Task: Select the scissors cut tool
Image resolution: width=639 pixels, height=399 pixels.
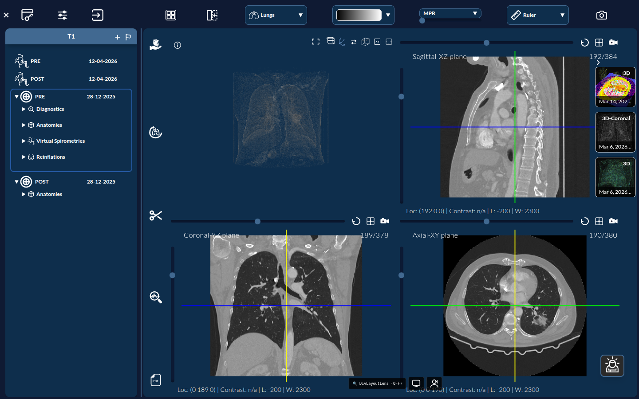Action: 156,215
